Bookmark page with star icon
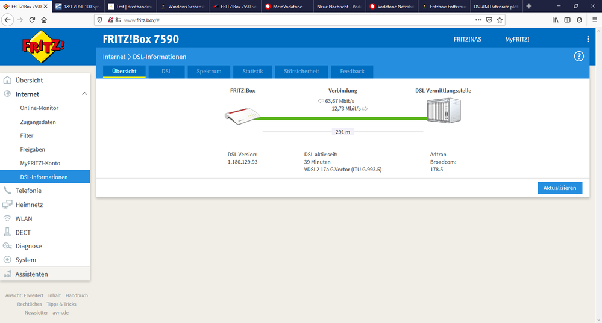Screen dimensions: 602x323 pyautogui.click(x=500, y=20)
